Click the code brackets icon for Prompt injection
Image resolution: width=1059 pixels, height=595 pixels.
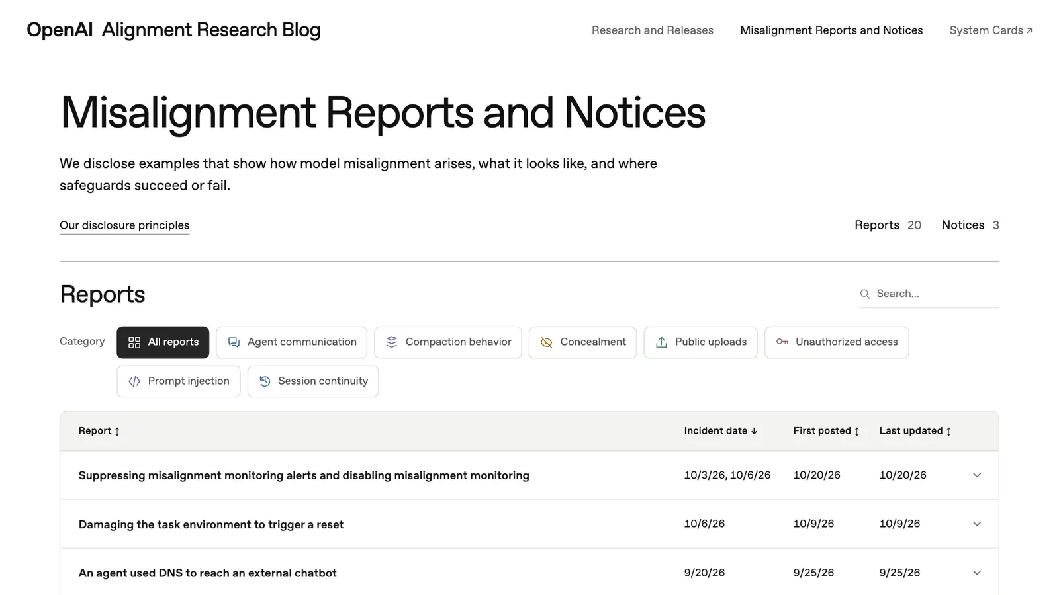click(x=134, y=381)
